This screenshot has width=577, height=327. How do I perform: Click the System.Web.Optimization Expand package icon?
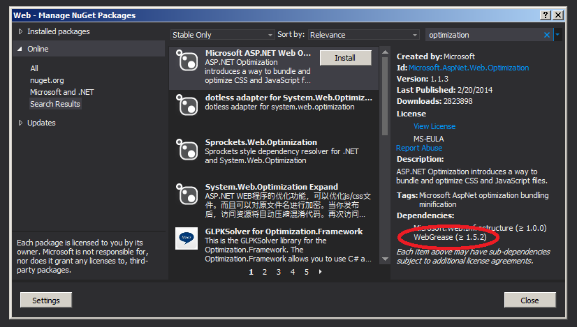click(x=187, y=195)
